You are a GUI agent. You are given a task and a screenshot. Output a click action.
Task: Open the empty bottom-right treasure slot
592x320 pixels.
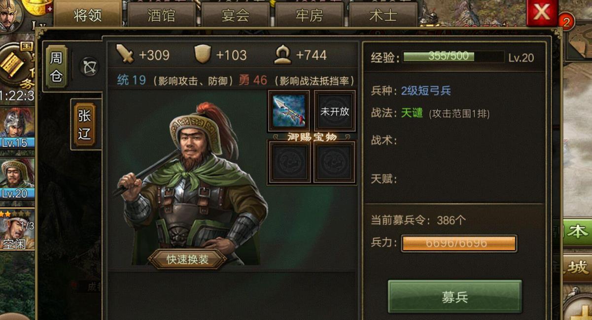pyautogui.click(x=335, y=162)
